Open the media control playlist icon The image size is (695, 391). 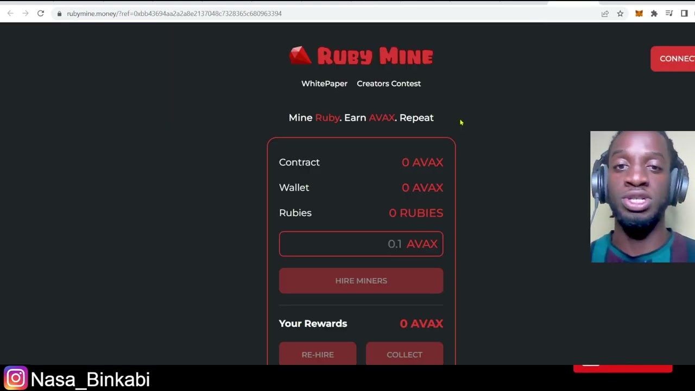pyautogui.click(x=669, y=14)
